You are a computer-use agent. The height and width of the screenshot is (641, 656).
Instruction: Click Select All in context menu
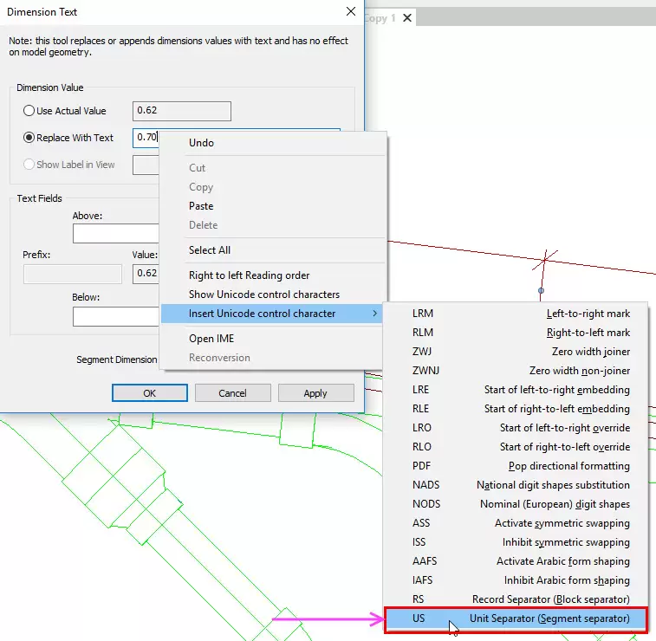pos(210,250)
